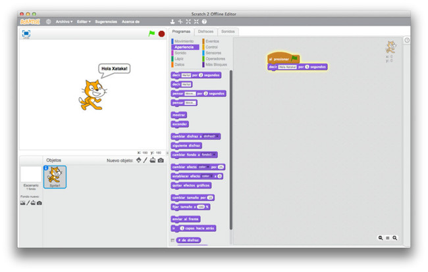Select the Operadores block category
This screenshot has height=272, width=428.
(215, 58)
